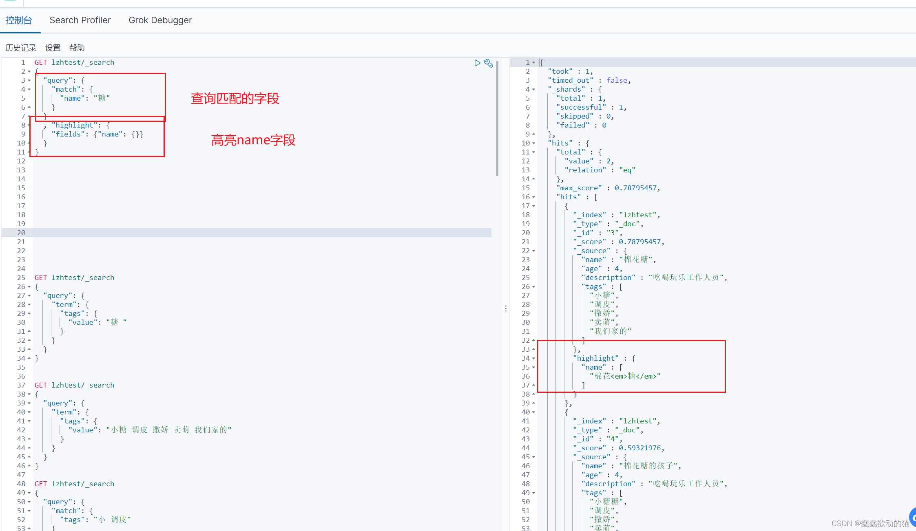Click "relation" : "eq" line
Image resolution: width=916 pixels, height=531 pixels.
[x=600, y=170]
